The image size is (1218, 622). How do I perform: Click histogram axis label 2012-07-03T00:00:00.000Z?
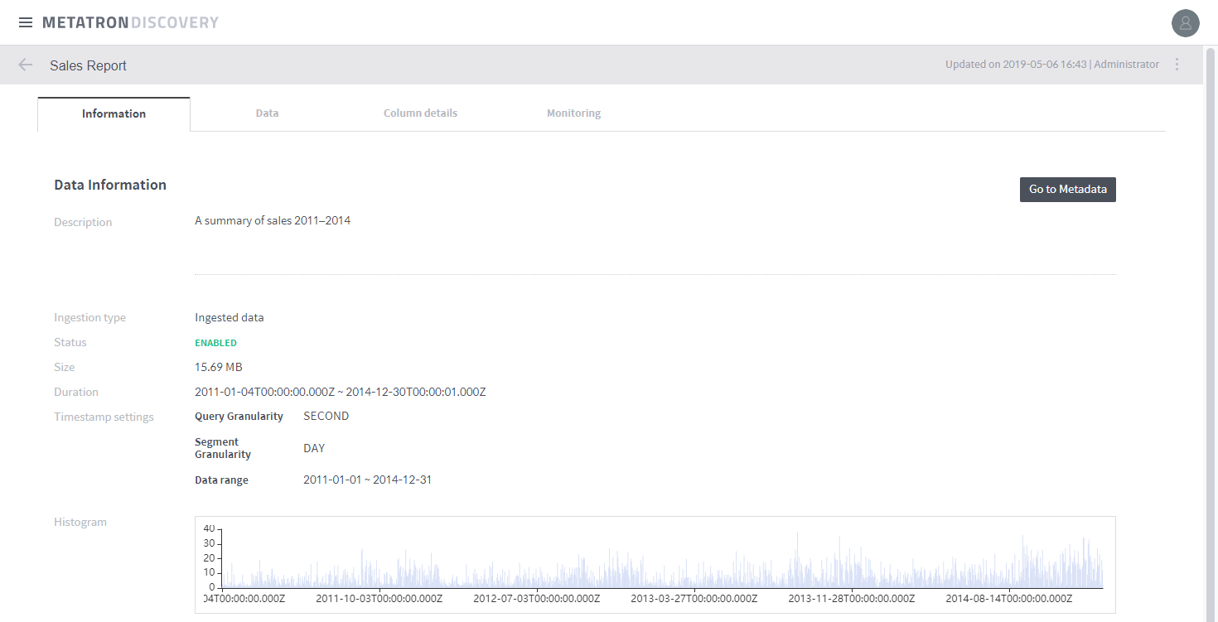[536, 599]
